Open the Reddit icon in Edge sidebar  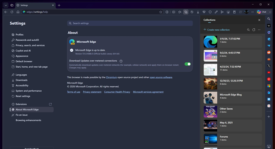coord(269,52)
